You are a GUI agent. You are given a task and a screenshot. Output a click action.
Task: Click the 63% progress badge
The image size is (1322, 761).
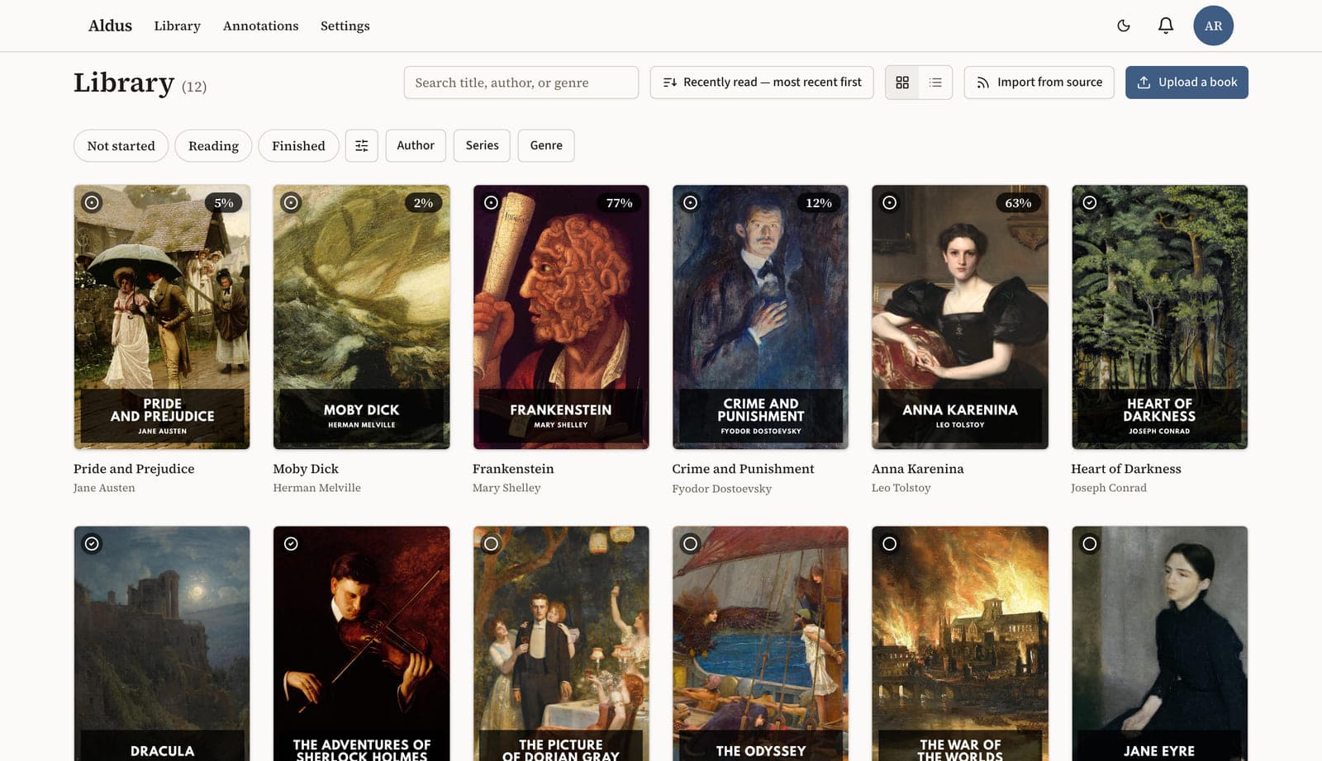coord(1018,203)
